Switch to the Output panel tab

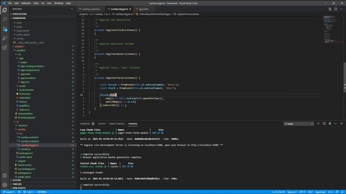(102, 124)
